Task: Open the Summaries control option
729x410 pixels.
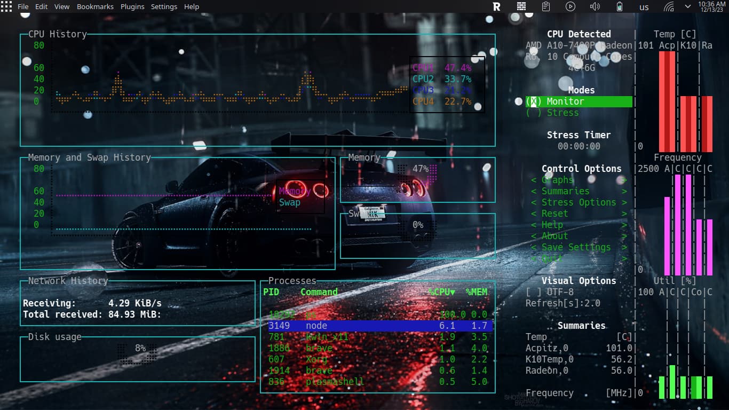Action: click(x=579, y=191)
